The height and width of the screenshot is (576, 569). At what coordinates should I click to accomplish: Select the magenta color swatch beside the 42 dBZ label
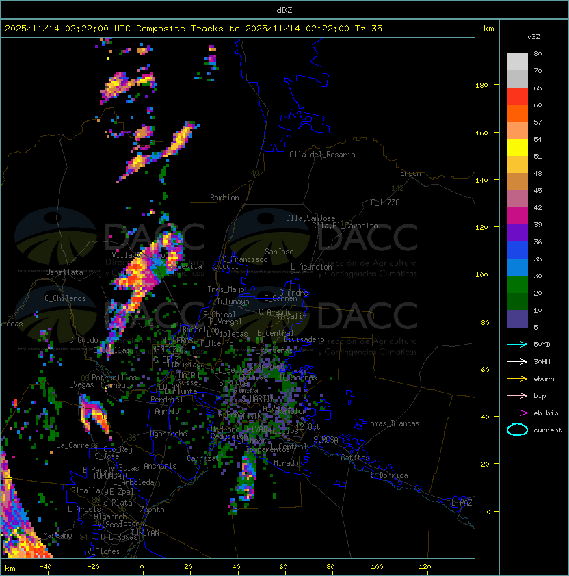pos(517,216)
